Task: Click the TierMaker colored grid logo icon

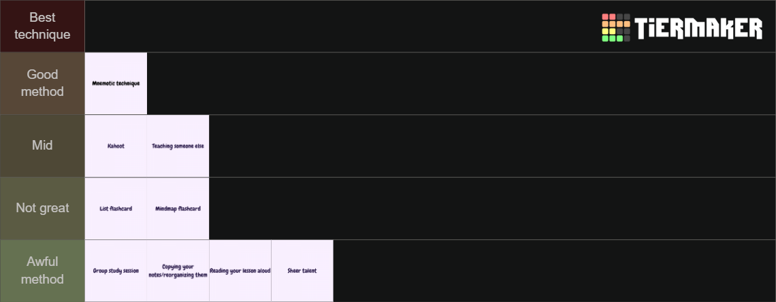Action: point(615,28)
